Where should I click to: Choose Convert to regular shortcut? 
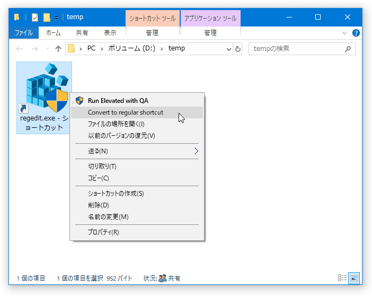point(137,112)
